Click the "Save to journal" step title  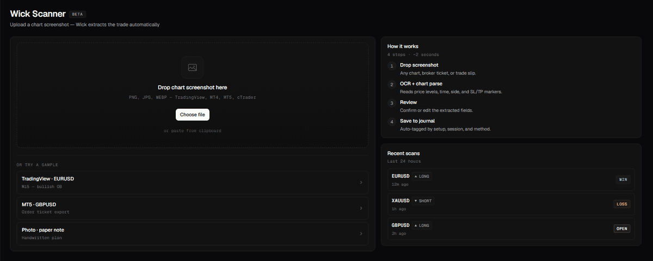coord(417,121)
